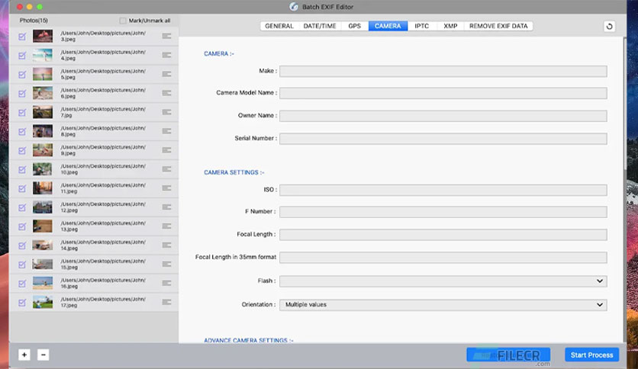The height and width of the screenshot is (369, 638).
Task: Switch to the DATE/TIME tab
Action: (320, 26)
